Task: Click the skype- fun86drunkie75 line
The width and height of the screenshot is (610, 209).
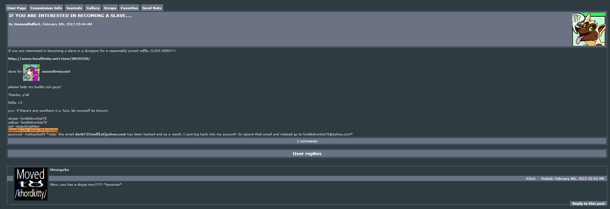Action: (x=27, y=119)
